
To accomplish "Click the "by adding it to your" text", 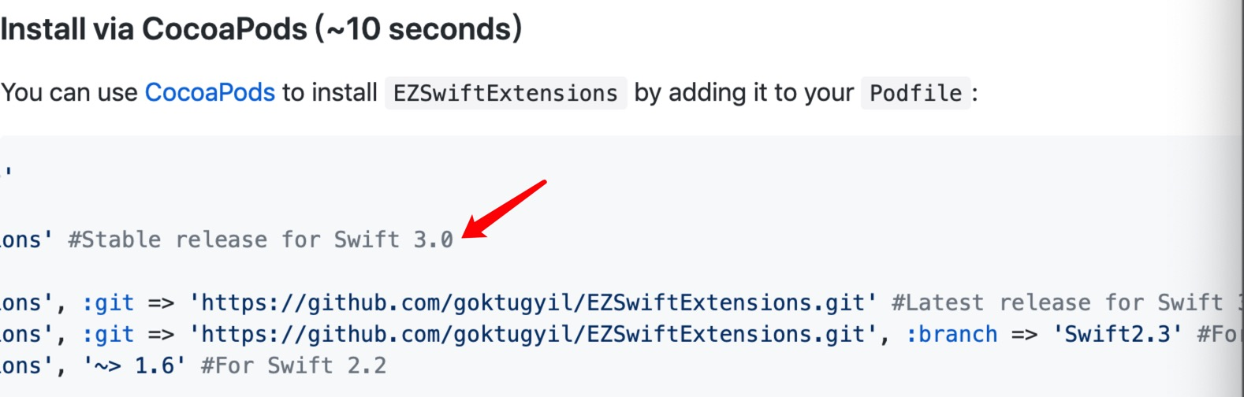I will (743, 93).
